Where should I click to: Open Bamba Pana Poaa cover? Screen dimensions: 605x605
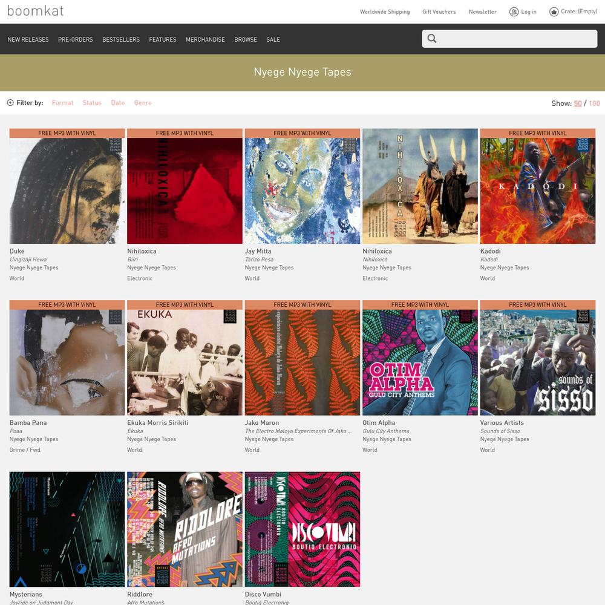tap(67, 358)
